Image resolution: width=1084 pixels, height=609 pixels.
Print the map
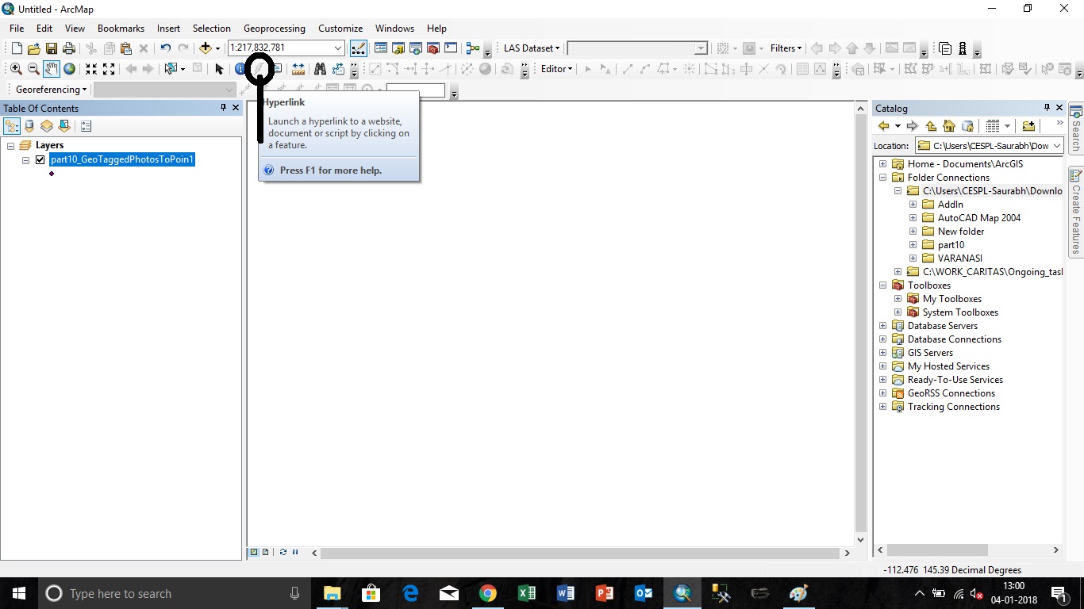pos(69,48)
